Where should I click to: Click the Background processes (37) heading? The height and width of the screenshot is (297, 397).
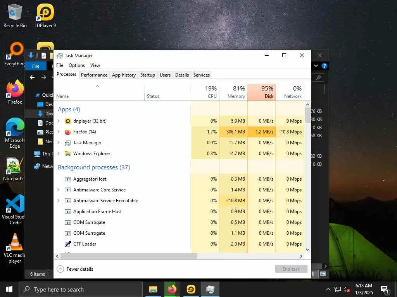(x=94, y=167)
